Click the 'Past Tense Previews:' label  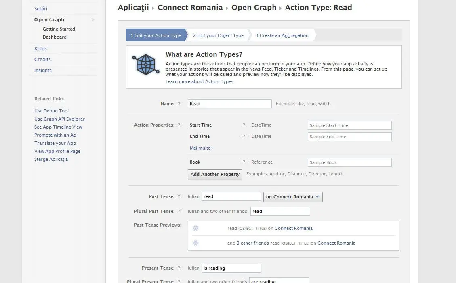click(x=158, y=225)
